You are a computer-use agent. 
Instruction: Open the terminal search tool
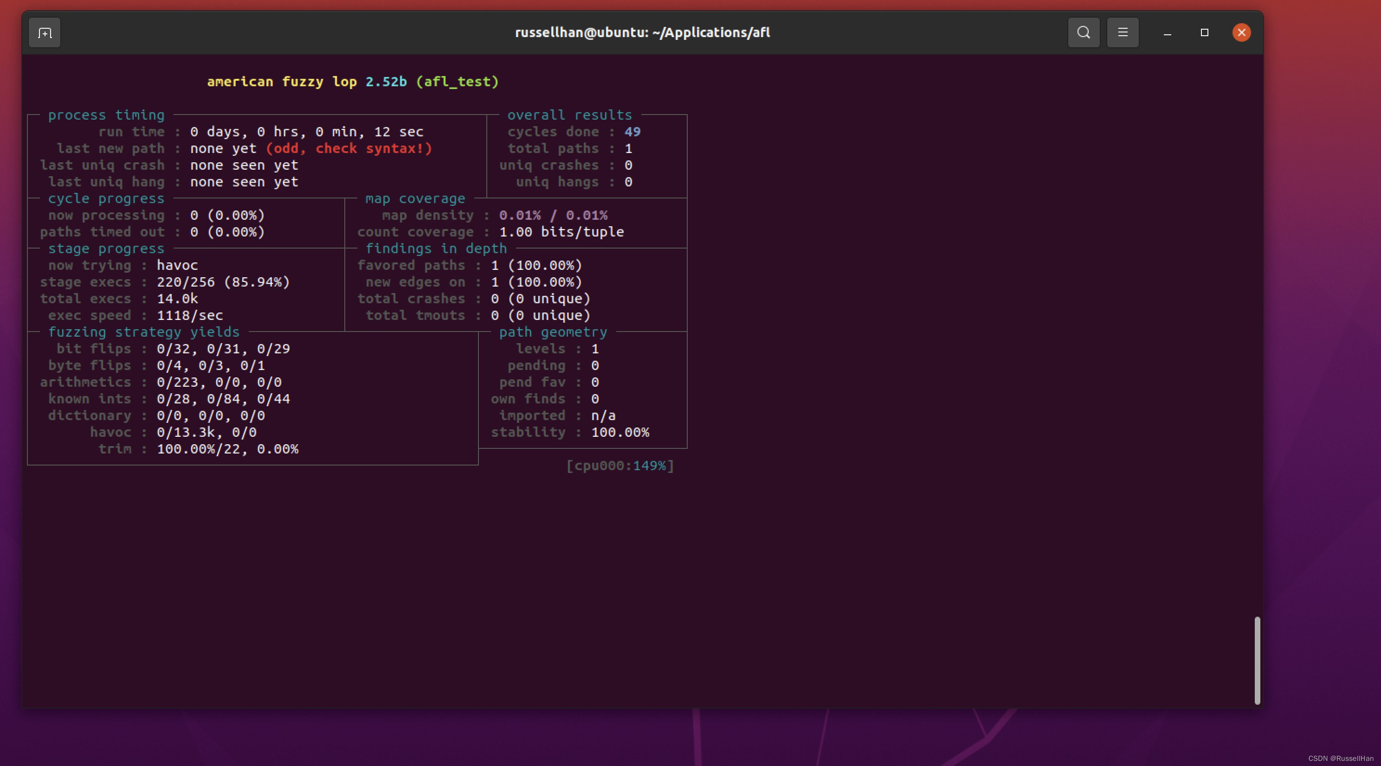click(x=1084, y=32)
